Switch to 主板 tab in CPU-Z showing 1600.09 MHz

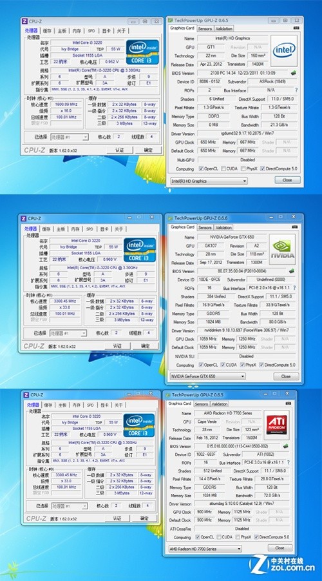click(62, 31)
